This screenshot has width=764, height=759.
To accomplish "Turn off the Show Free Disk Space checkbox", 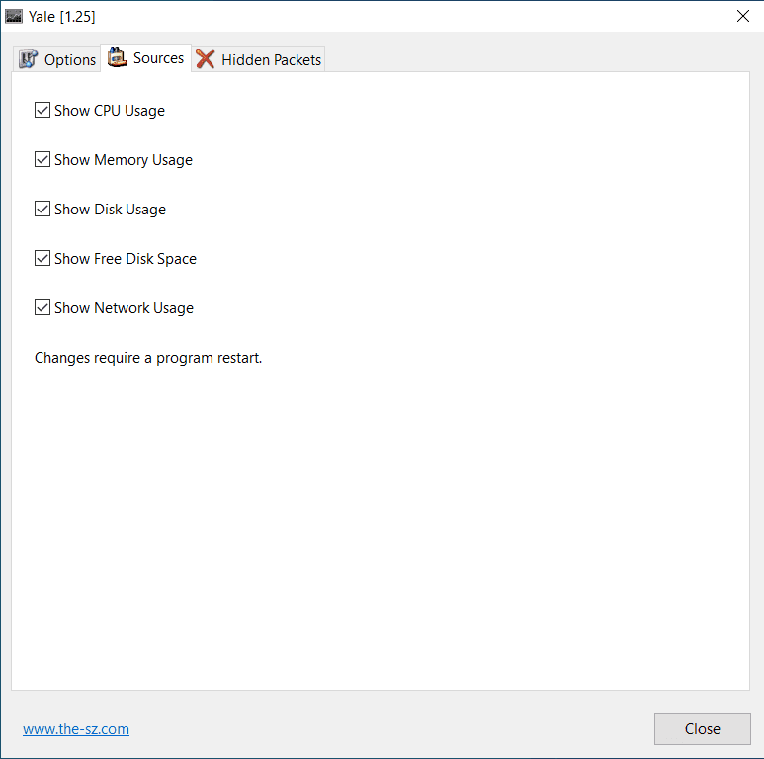I will (x=42, y=258).
